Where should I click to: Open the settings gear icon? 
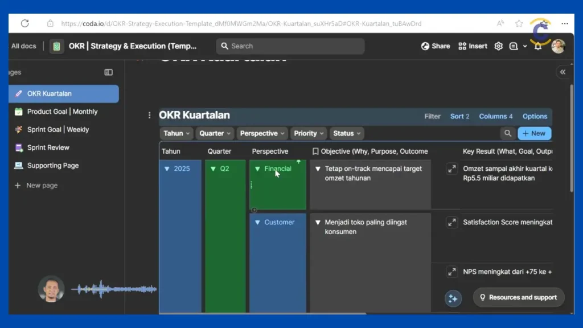pyautogui.click(x=499, y=46)
